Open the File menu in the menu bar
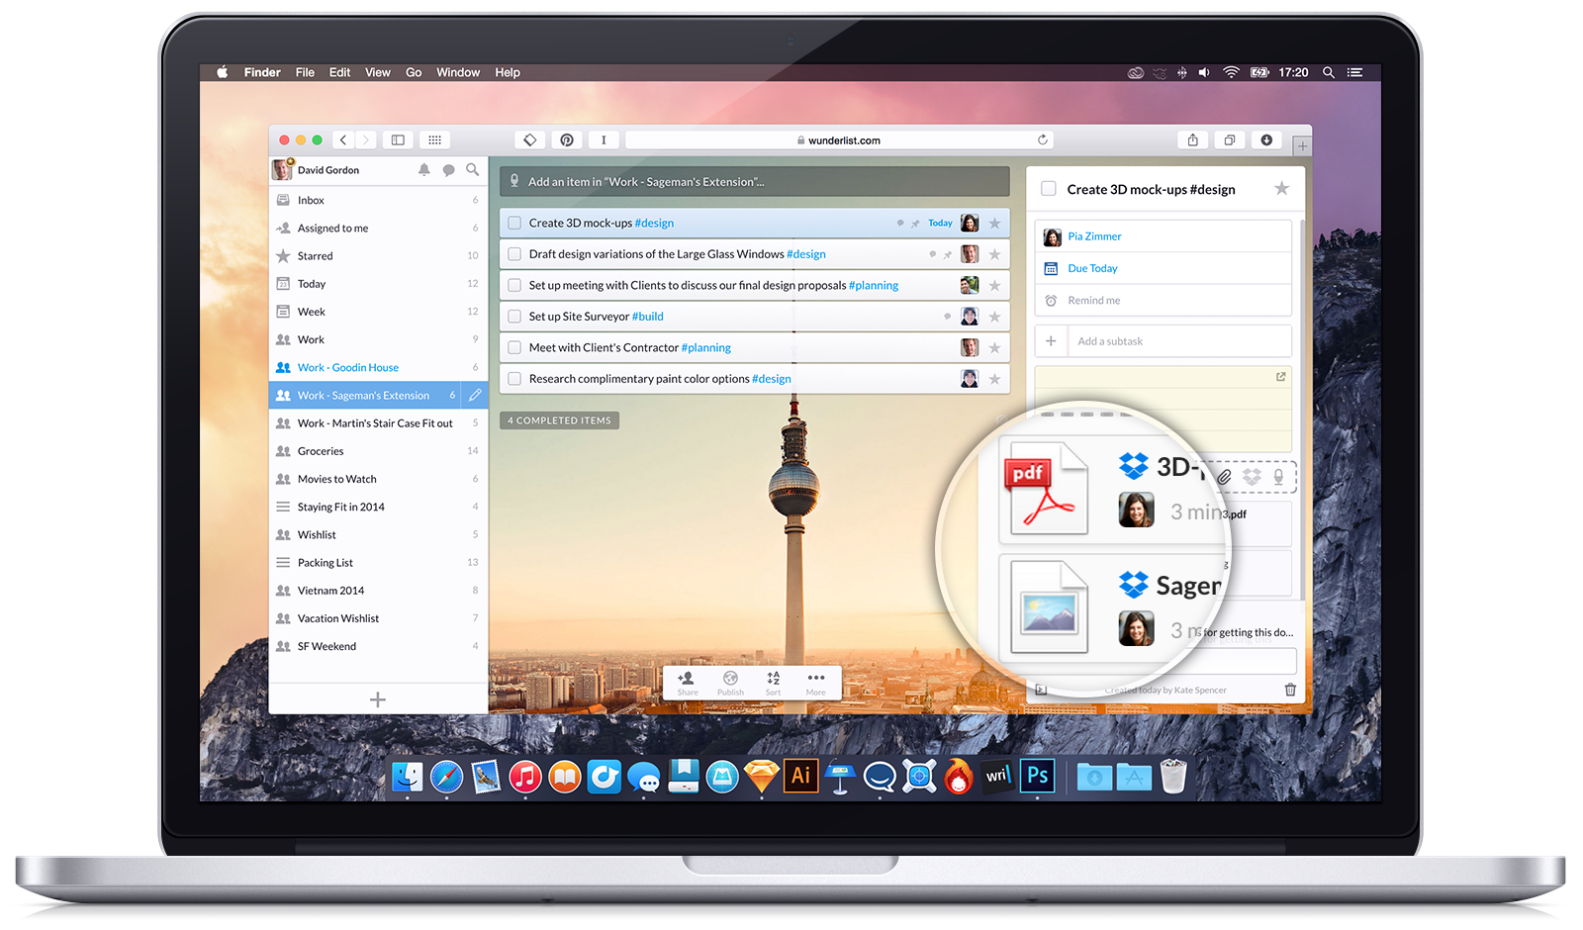This screenshot has height=930, width=1583. click(305, 72)
